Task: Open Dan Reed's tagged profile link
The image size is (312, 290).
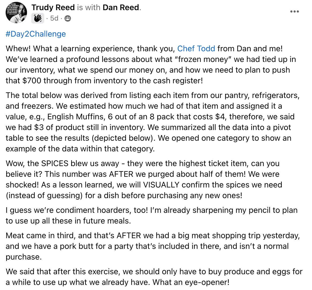Action: tap(121, 7)
